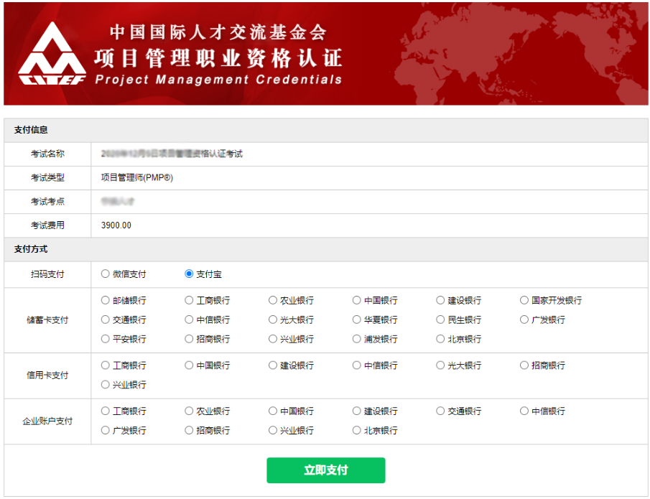Select 支付宝 scan payment option

189,274
